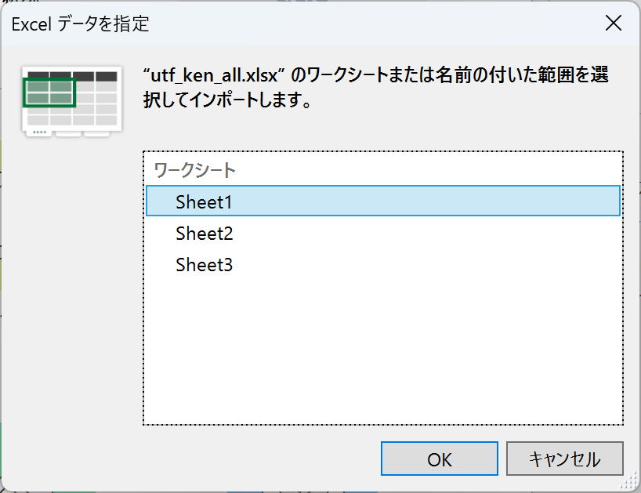The image size is (641, 493).
Task: Click the Excel spreadsheet icon
Action: [x=72, y=102]
